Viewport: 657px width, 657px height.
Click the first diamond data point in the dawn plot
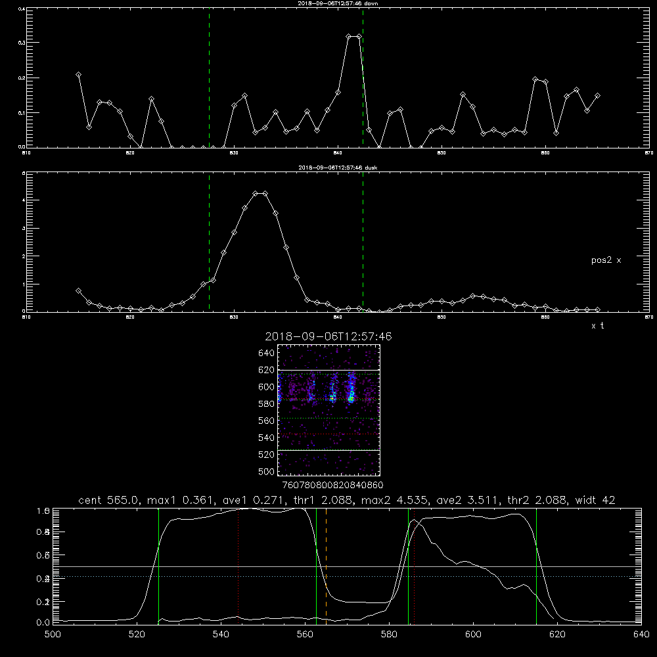(x=78, y=75)
